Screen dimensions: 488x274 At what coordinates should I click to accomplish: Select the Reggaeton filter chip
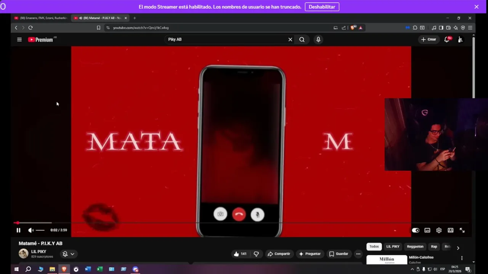415,247
